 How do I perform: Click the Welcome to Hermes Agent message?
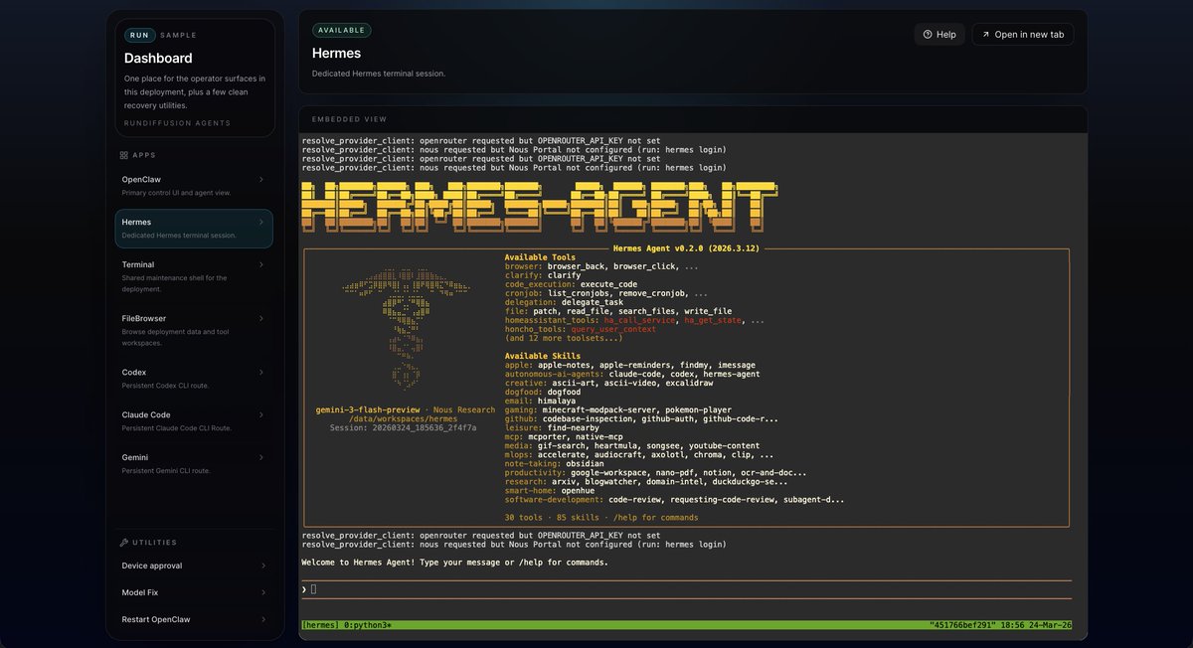pyautogui.click(x=454, y=563)
